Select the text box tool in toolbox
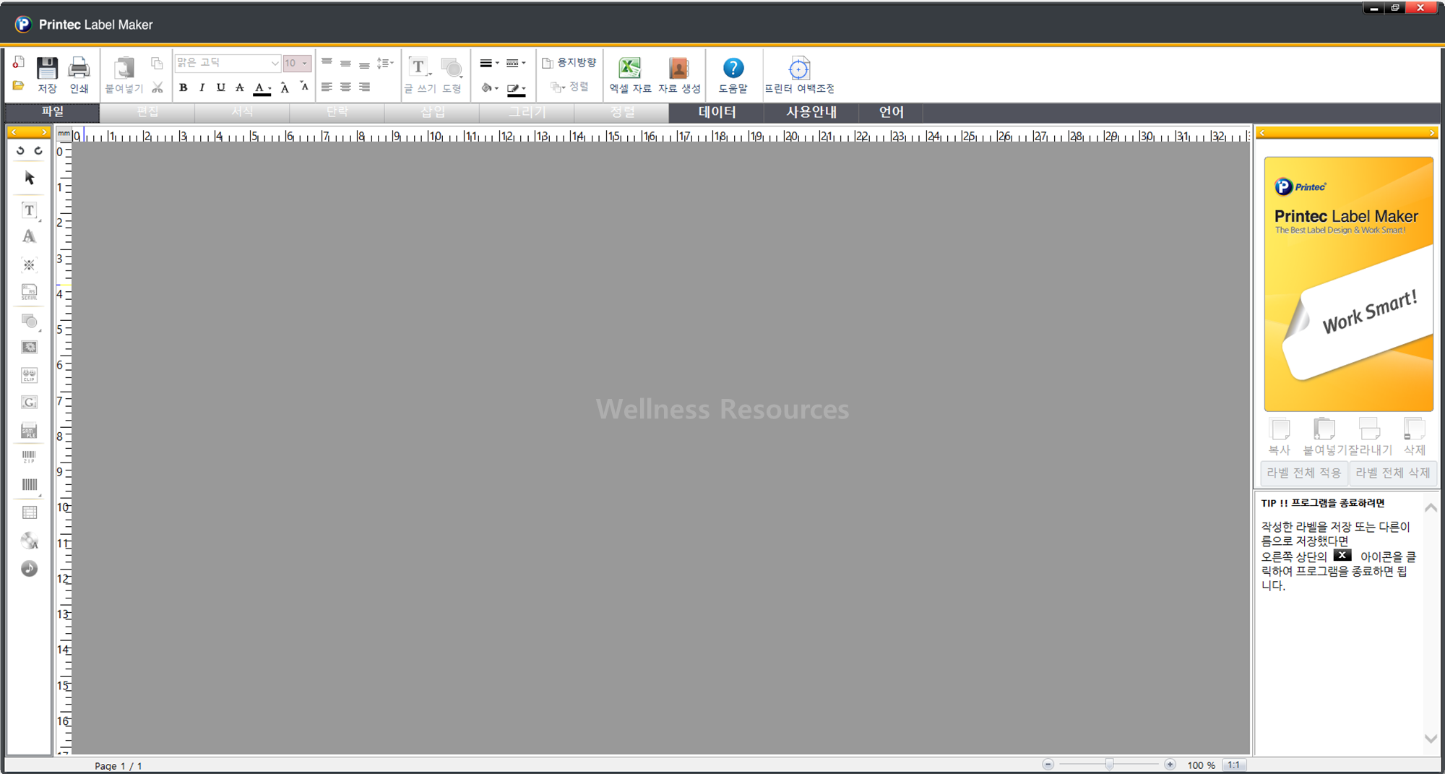This screenshot has width=1445, height=774. [x=29, y=210]
